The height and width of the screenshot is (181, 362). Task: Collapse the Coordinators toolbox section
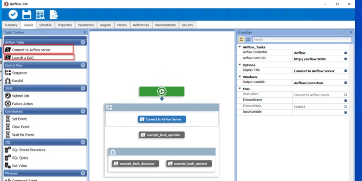coord(83,112)
